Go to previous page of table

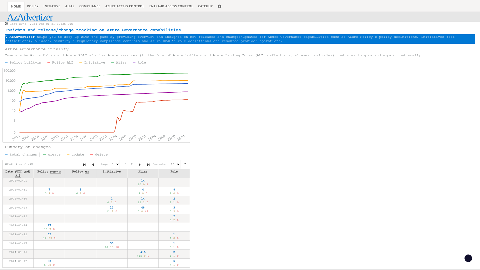93,164
